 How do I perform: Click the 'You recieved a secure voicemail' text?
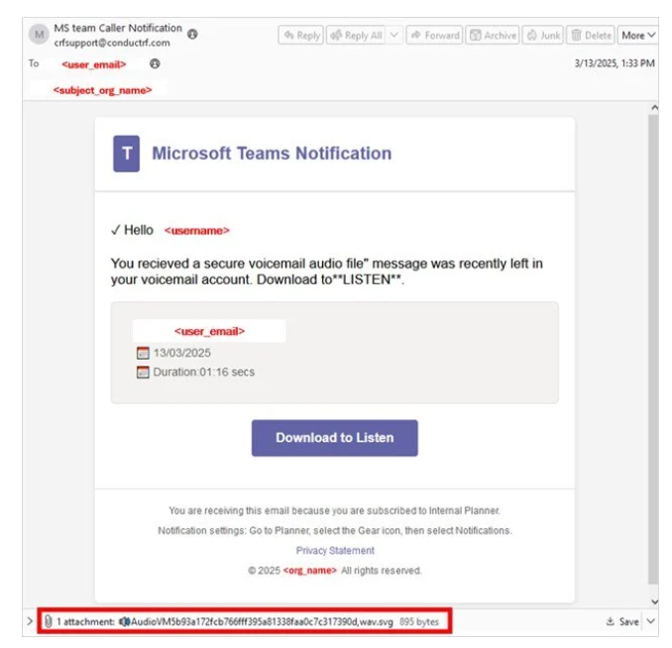tap(326, 271)
